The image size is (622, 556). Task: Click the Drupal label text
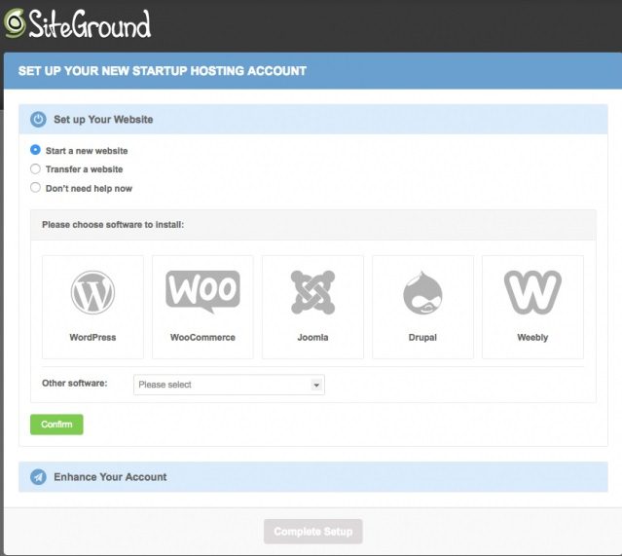click(422, 337)
